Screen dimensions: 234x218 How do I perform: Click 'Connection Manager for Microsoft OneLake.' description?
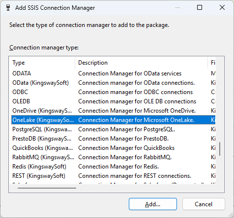click(x=136, y=120)
